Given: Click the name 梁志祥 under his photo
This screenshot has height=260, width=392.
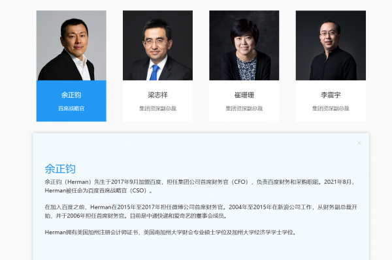Looking at the screenshot, I should pyautogui.click(x=157, y=95).
